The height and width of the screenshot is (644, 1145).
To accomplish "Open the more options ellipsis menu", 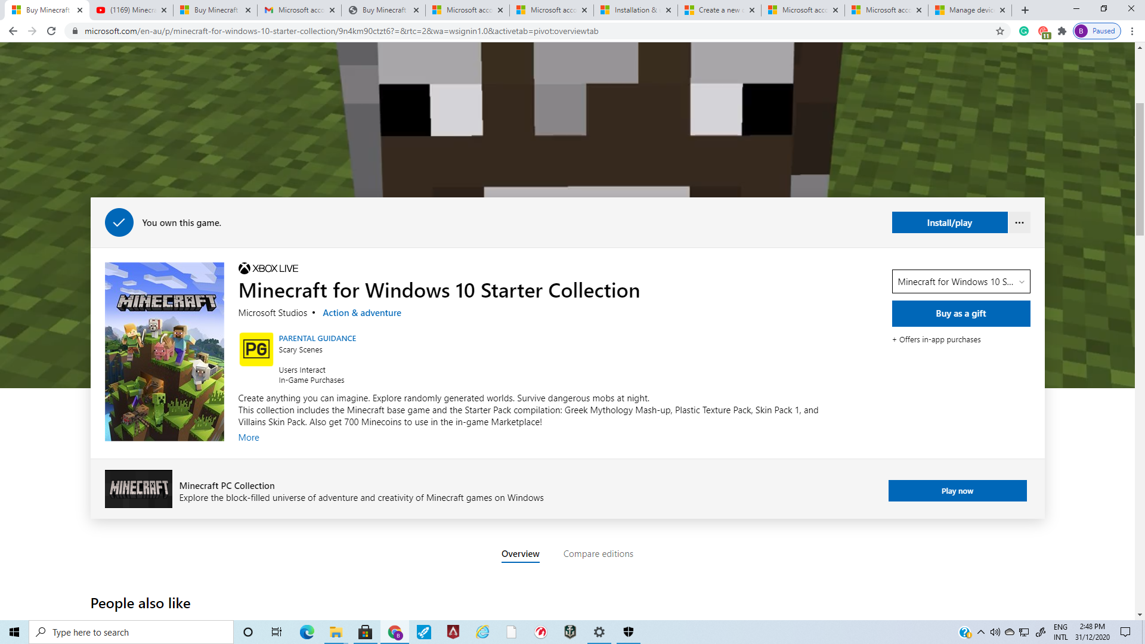I will pos(1019,222).
